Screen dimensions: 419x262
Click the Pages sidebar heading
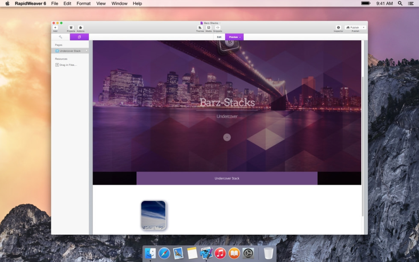(59, 45)
